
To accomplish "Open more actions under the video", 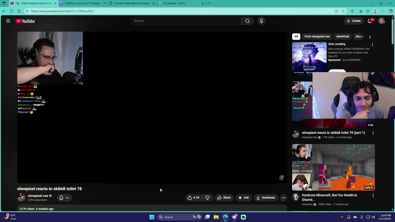I will (283, 198).
